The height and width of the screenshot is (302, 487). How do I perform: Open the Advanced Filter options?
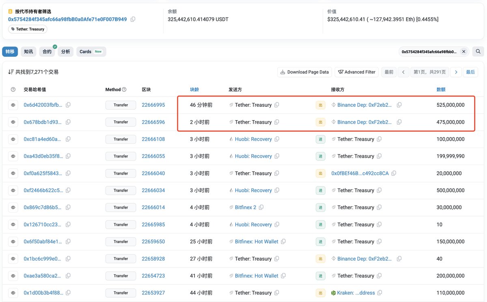click(357, 72)
